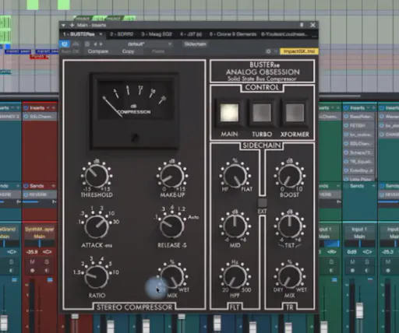Click the Compare button

click(x=98, y=51)
